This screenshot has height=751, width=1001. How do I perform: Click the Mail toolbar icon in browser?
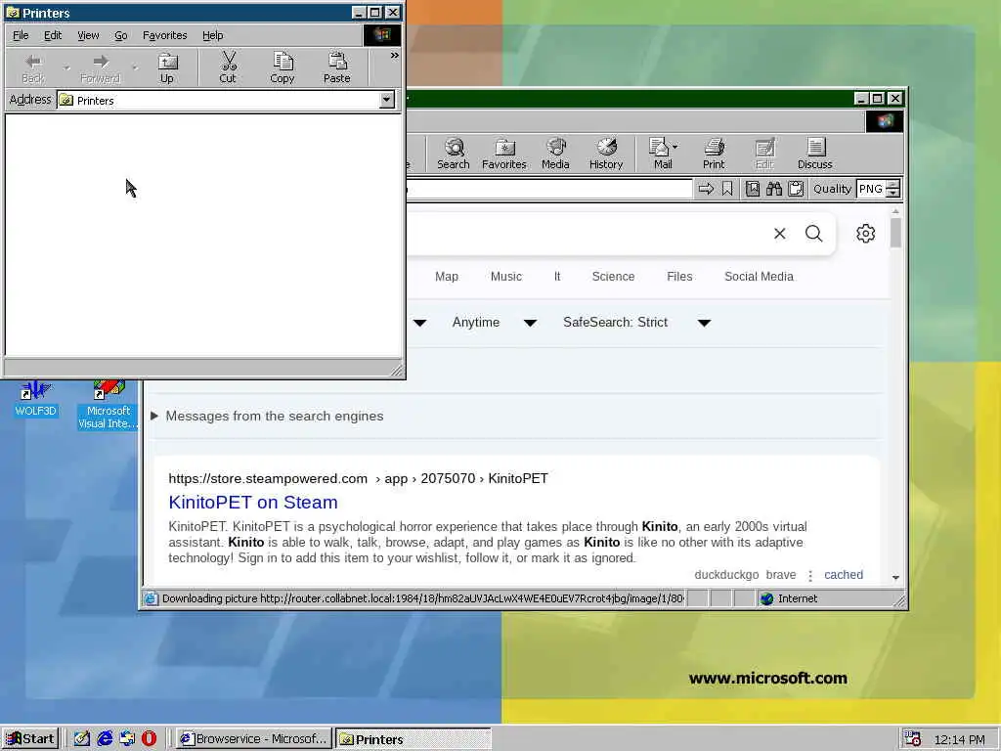click(x=660, y=154)
